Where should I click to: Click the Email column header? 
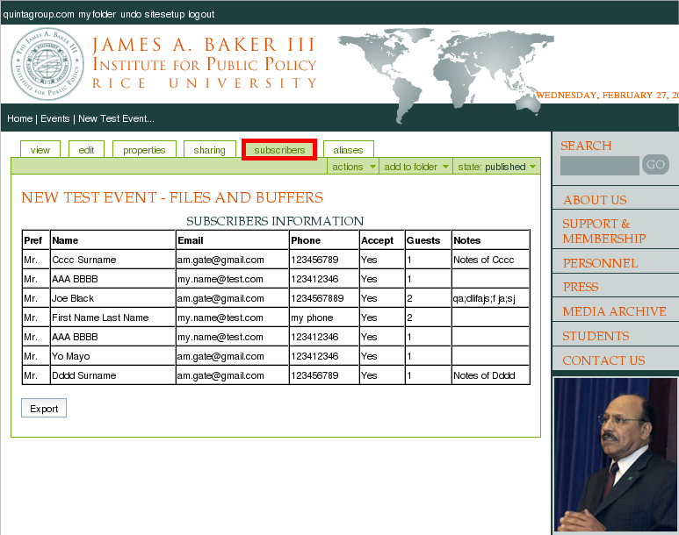click(x=232, y=240)
